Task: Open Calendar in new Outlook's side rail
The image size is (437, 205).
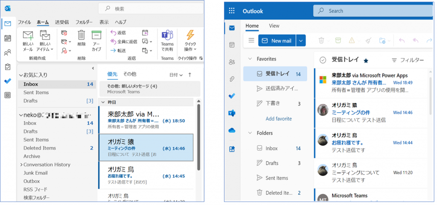Action: [232, 44]
